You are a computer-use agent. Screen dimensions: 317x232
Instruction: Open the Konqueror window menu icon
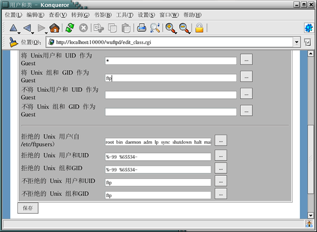[5, 5]
